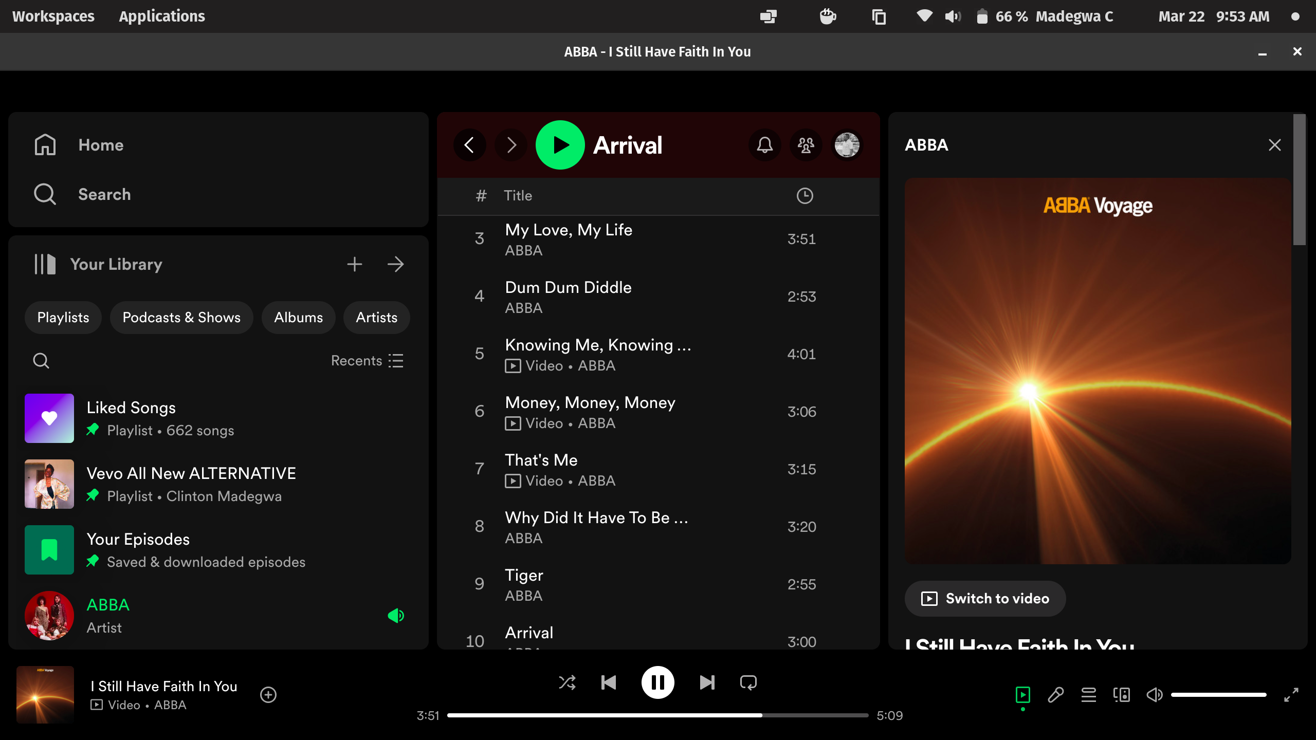Filter library by Playlists
1316x740 pixels.
(x=63, y=318)
